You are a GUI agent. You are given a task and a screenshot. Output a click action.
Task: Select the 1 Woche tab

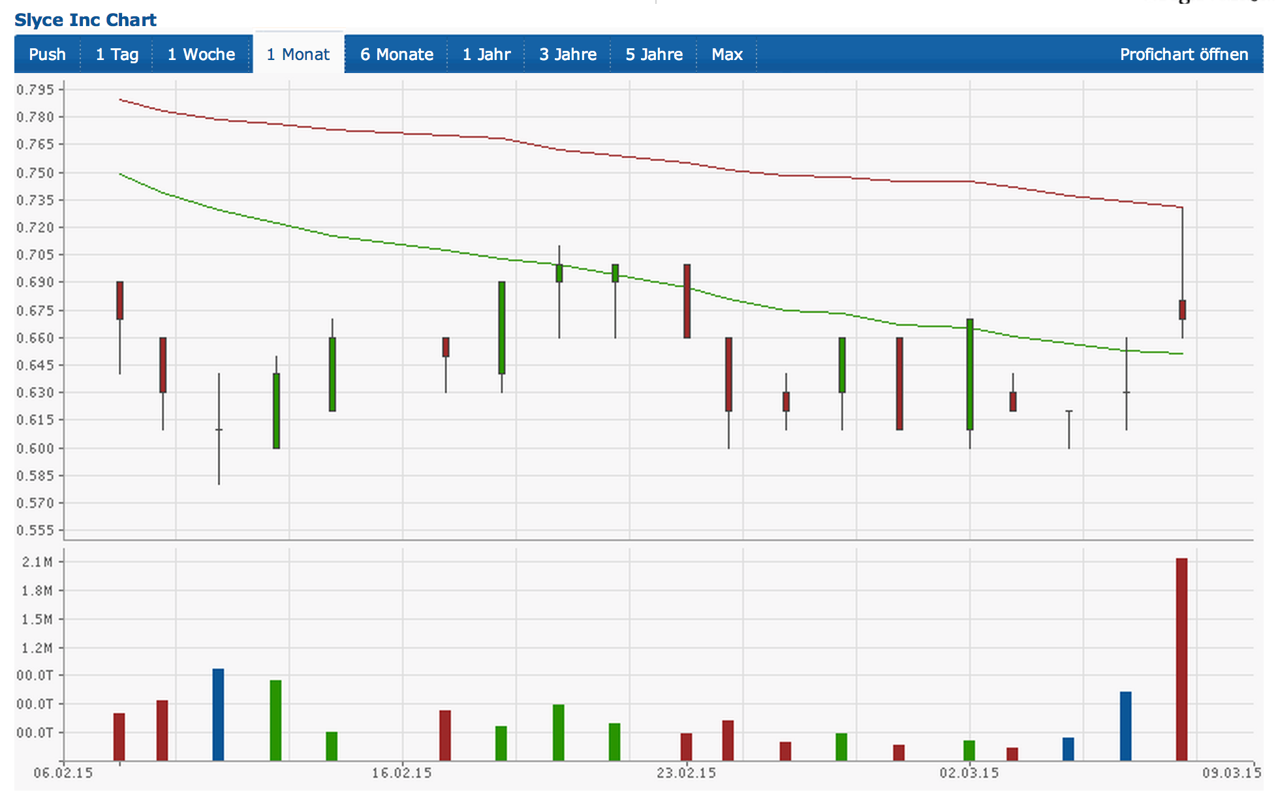(201, 55)
